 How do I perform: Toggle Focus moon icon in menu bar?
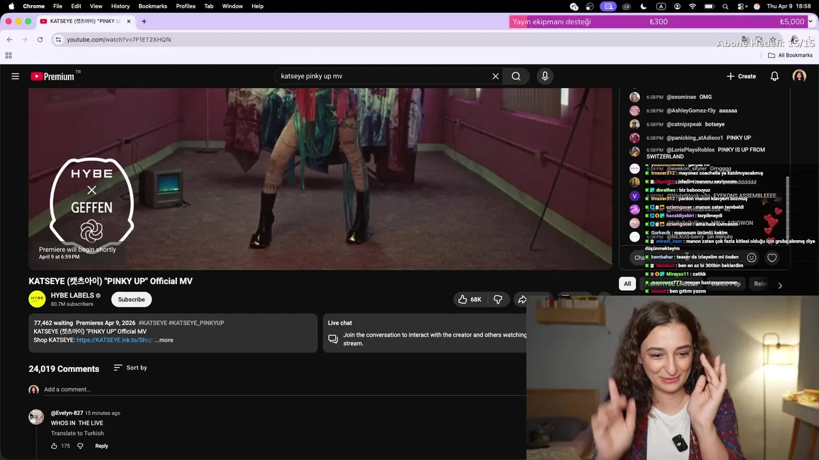pos(644,6)
